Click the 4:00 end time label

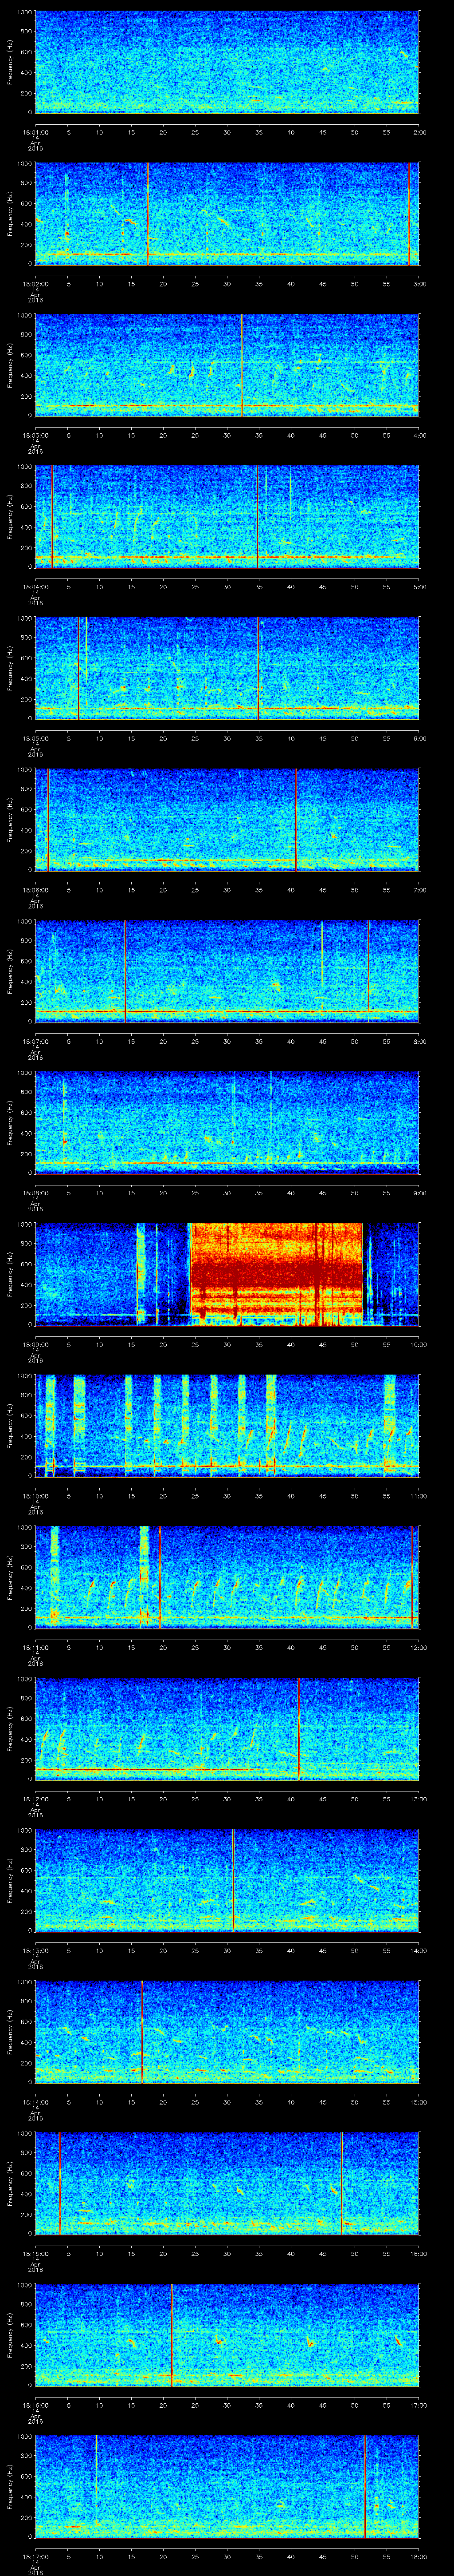[419, 435]
